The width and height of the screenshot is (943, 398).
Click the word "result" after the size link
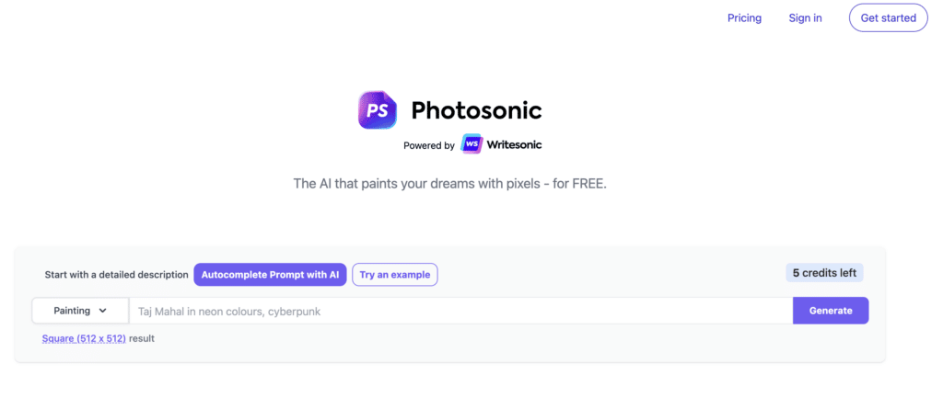pyautogui.click(x=142, y=338)
